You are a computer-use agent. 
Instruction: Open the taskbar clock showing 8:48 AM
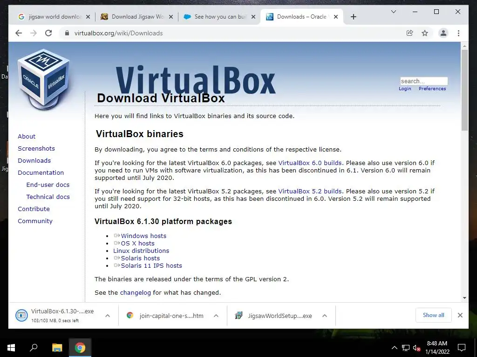pos(437,348)
